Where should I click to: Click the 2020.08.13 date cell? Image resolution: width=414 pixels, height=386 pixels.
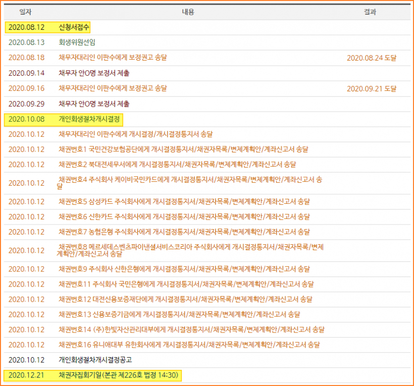[x=26, y=42]
